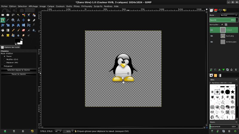Select the Eraser tool
239x134 pixels.
pos(24,30)
